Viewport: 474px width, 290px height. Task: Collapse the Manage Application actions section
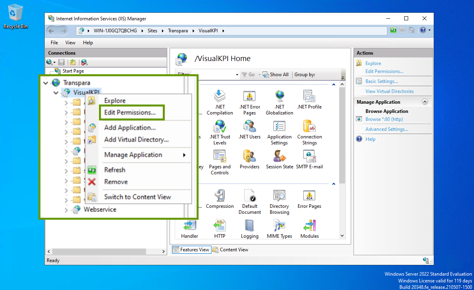click(x=425, y=102)
